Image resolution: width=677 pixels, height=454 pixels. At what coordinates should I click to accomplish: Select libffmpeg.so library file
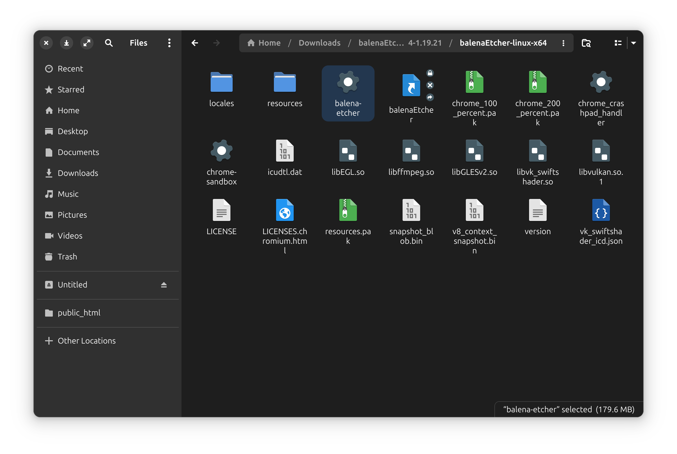click(x=411, y=151)
